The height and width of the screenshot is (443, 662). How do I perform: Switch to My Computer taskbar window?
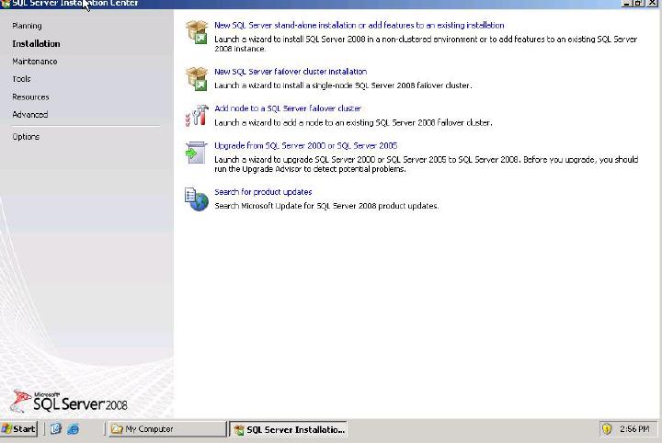point(167,429)
